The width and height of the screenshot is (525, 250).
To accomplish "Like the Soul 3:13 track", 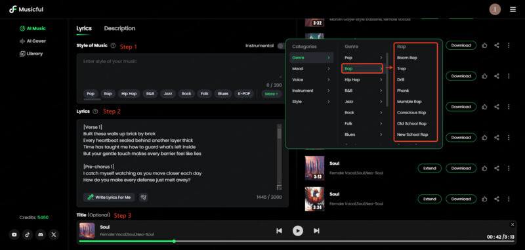I will pyautogui.click(x=484, y=169).
